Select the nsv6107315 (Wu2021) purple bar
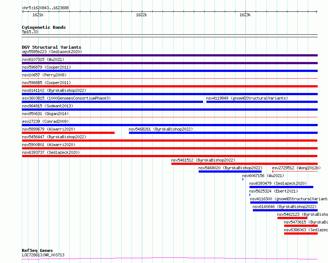 pos(170,63)
